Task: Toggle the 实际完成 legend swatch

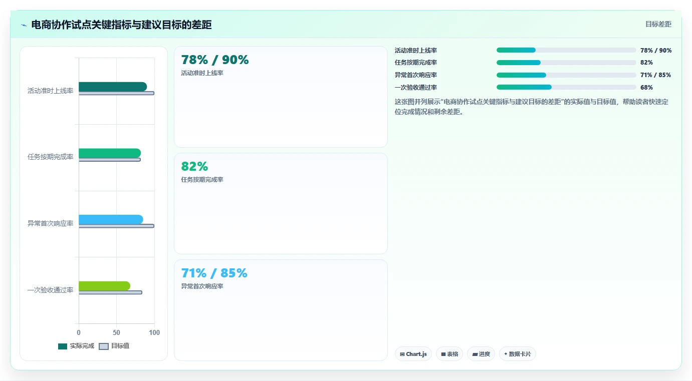Action: pyautogui.click(x=63, y=346)
